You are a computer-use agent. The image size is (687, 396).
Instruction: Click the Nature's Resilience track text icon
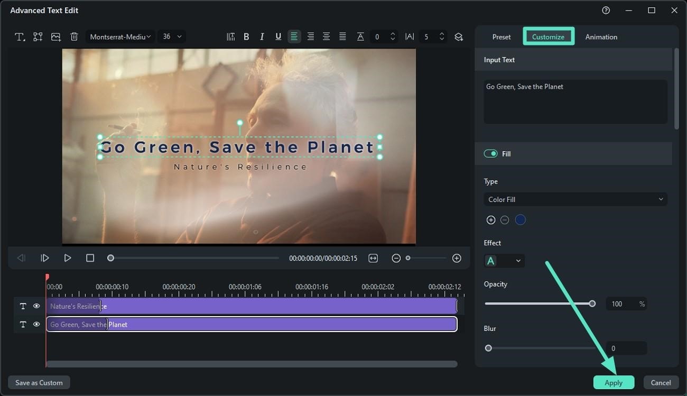(23, 306)
